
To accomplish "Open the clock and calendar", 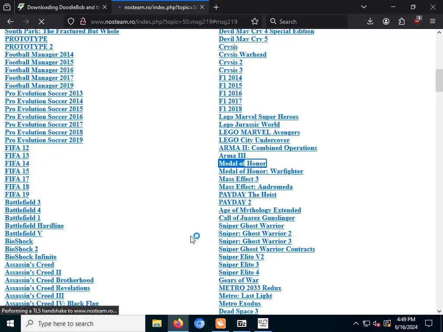I will point(406,323).
